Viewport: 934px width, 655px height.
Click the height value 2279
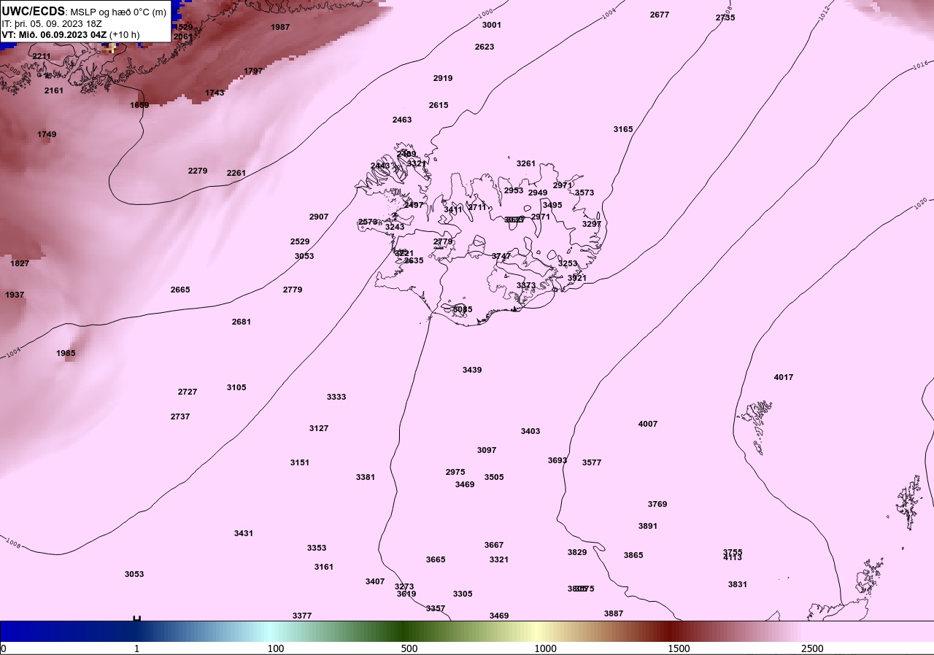tap(198, 171)
